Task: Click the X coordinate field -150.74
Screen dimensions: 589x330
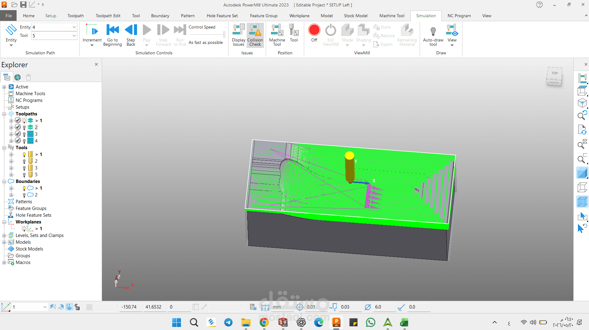Action: (130, 307)
